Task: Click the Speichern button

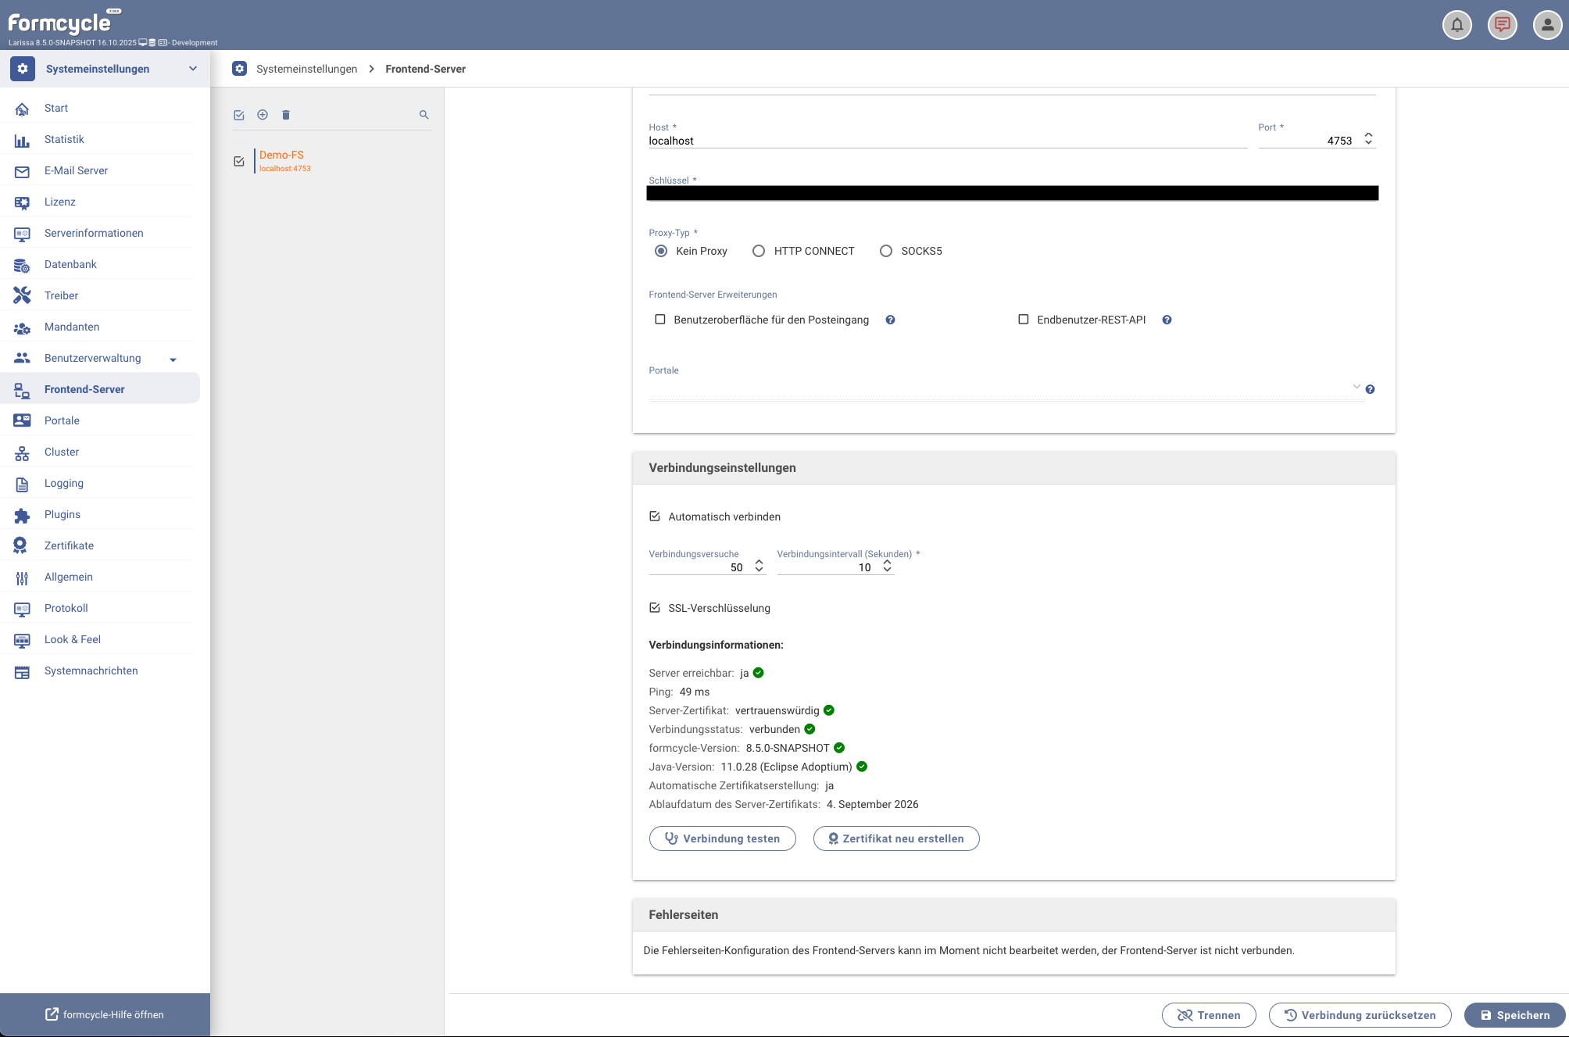Action: point(1514,1015)
